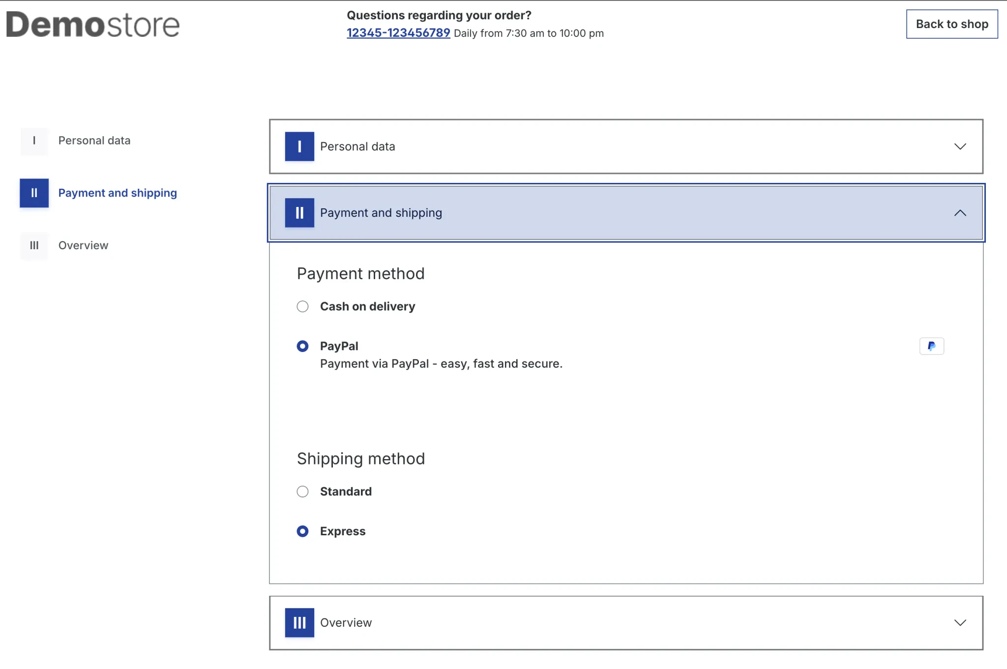Open Overview step in sidebar
Screen dimensions: 1007x669
coord(83,245)
